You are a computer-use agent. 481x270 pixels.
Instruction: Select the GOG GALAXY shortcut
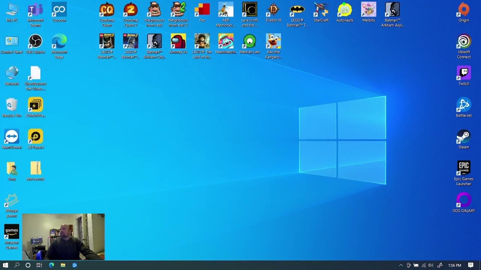point(464,203)
